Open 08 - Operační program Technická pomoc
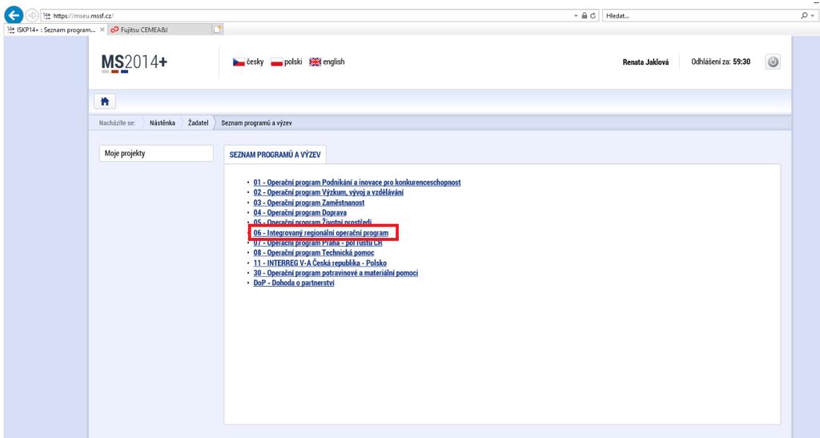The image size is (820, 438). click(314, 253)
